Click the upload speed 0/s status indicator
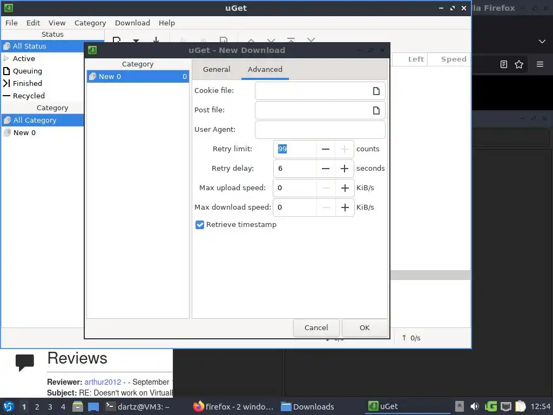The height and width of the screenshot is (415, 553). click(411, 338)
